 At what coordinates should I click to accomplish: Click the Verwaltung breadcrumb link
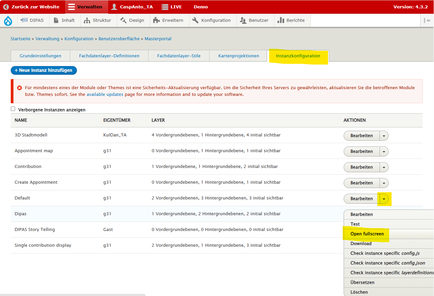(x=47, y=39)
